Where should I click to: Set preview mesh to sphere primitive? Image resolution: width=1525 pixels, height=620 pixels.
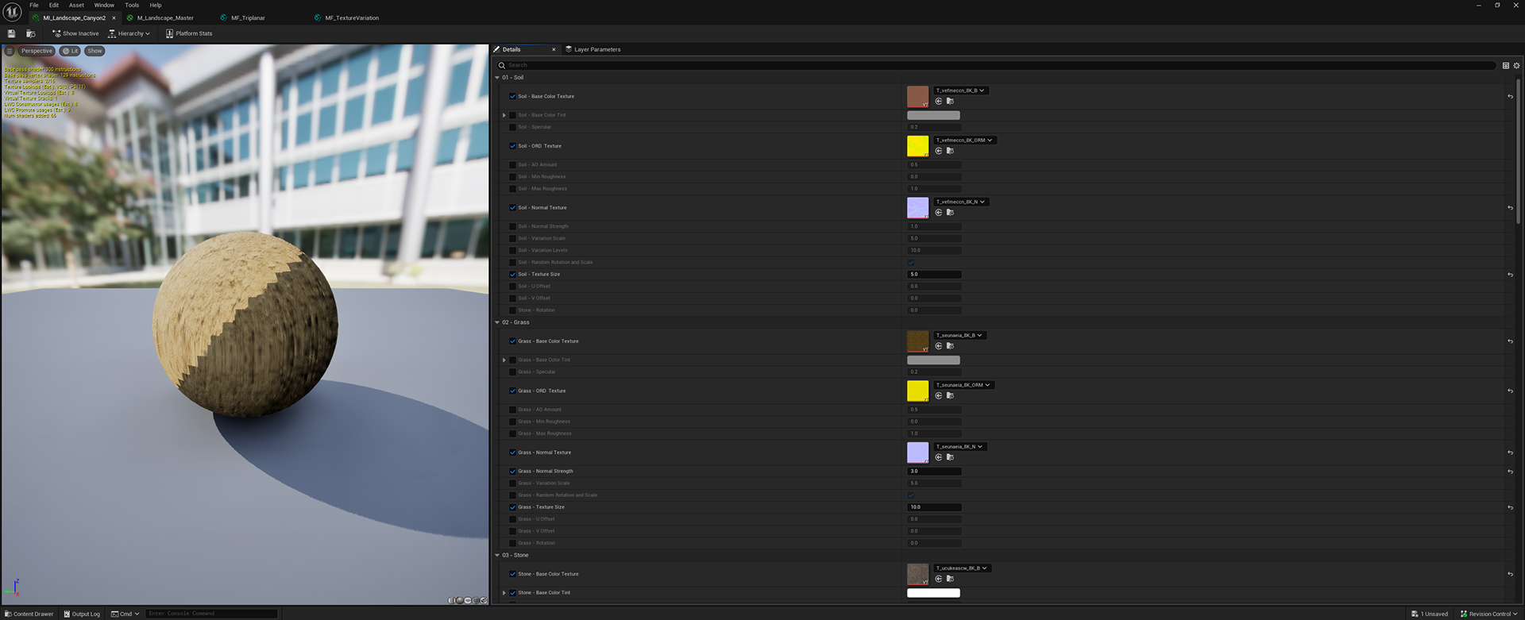coord(459,600)
